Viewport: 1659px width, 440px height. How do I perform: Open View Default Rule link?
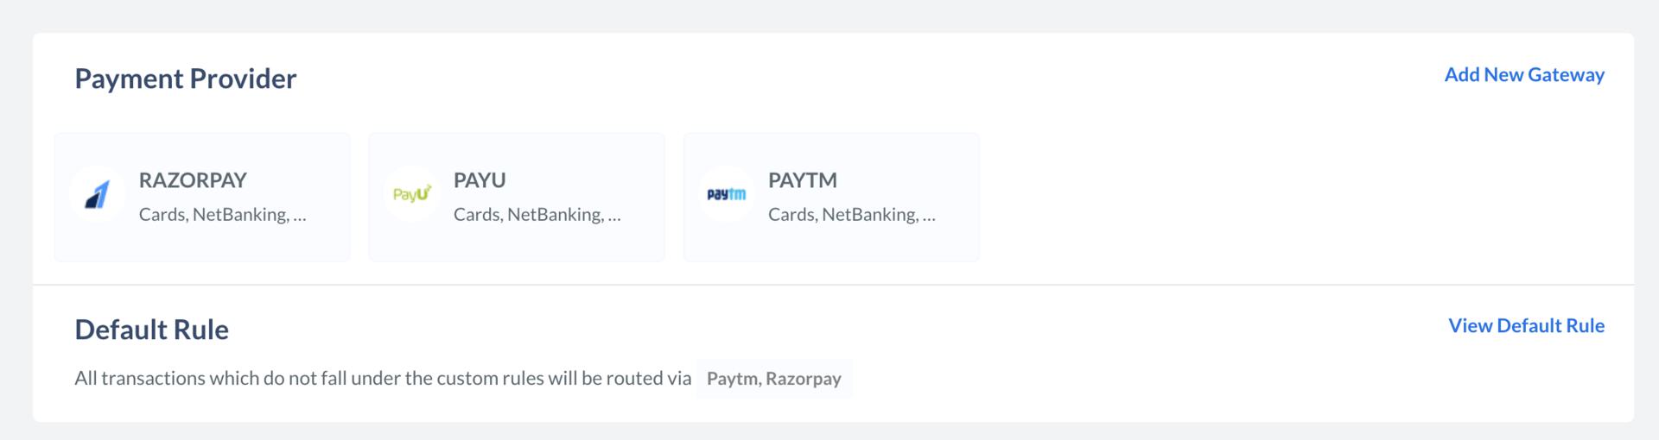pyautogui.click(x=1526, y=326)
